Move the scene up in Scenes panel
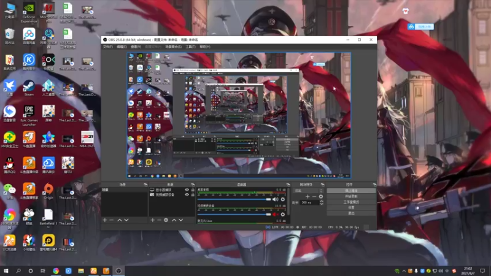The width and height of the screenshot is (491, 276). [x=119, y=220]
